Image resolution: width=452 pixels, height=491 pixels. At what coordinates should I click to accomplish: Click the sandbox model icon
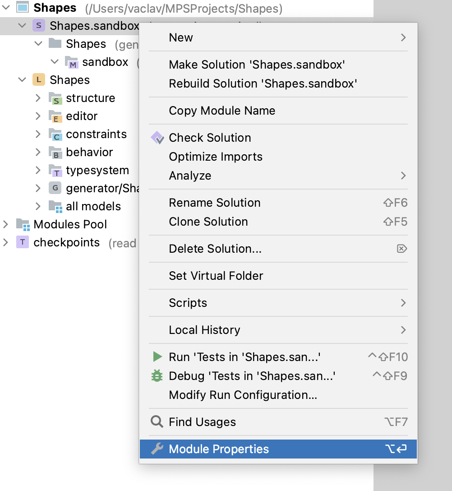[x=71, y=62]
